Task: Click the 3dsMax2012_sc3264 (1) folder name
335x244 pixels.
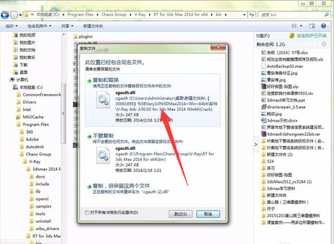Action: pyautogui.click(x=289, y=181)
